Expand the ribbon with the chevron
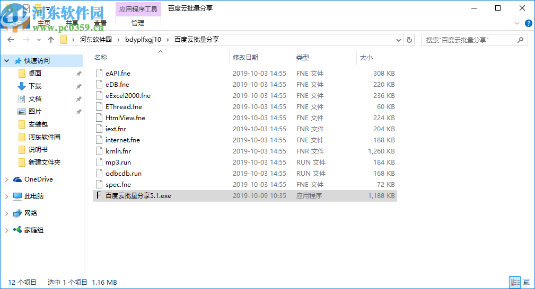 517,23
